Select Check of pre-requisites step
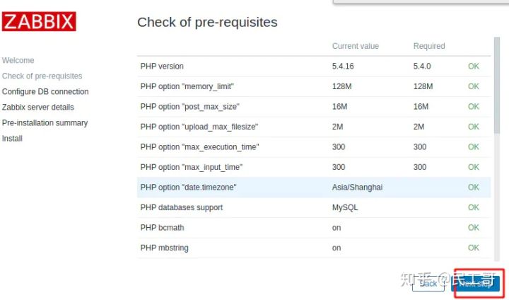The height and width of the screenshot is (300, 509). click(42, 76)
